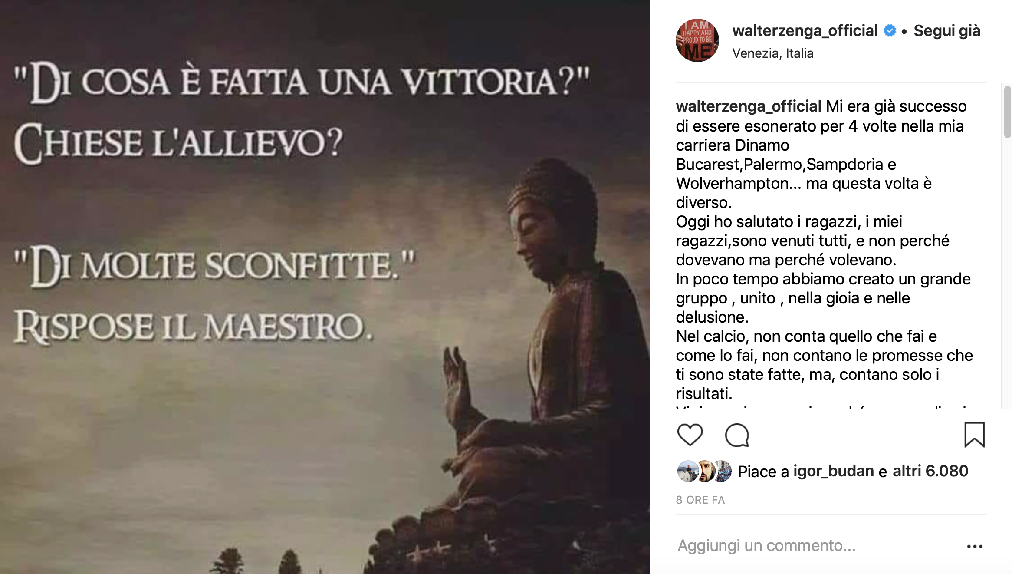Like the post with the heart icon
This screenshot has width=1012, height=574.
tap(690, 435)
